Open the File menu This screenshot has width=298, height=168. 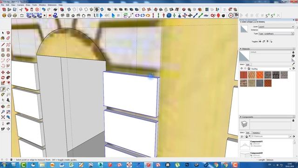point(2,5)
